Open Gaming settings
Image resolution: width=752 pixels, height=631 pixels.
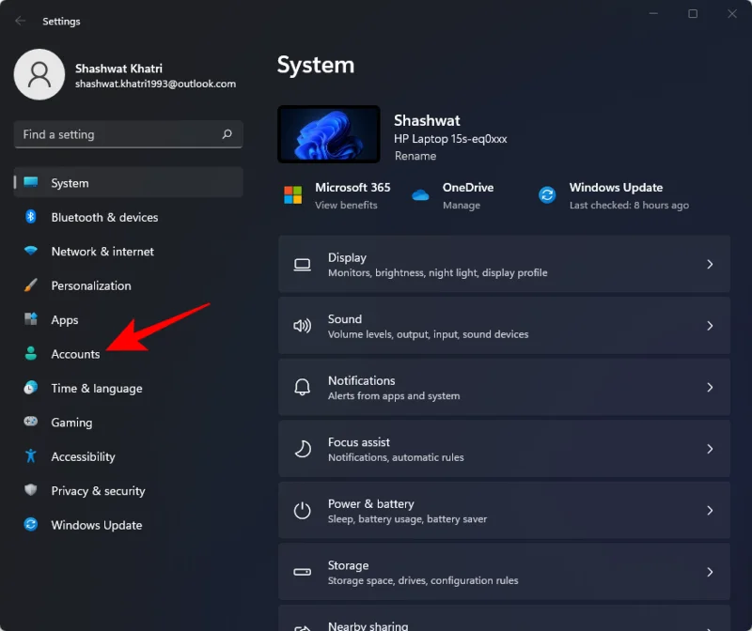[70, 423]
